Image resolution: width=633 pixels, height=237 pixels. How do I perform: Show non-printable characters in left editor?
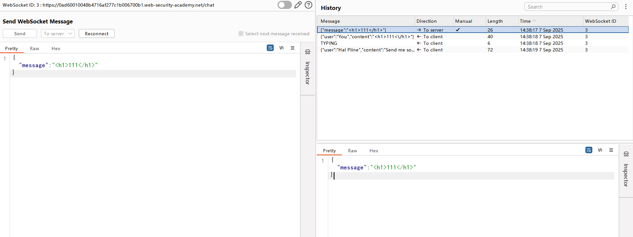(281, 48)
